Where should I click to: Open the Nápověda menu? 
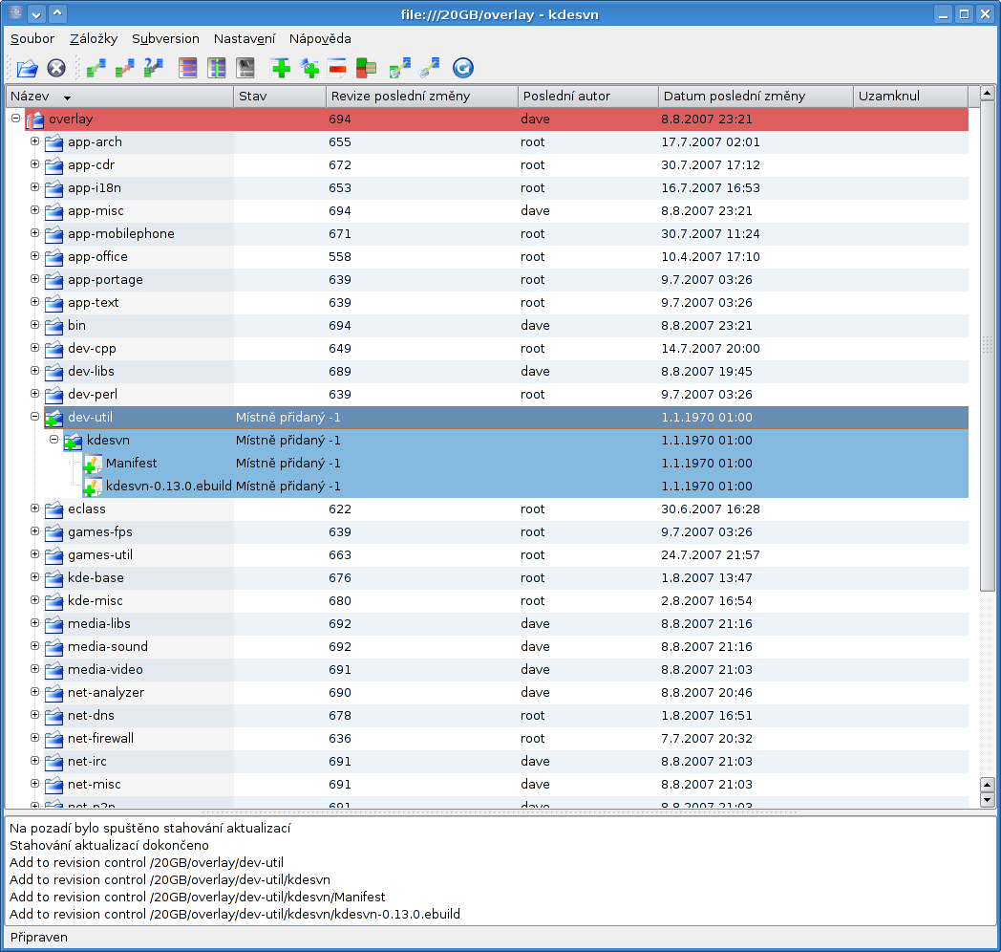point(320,39)
